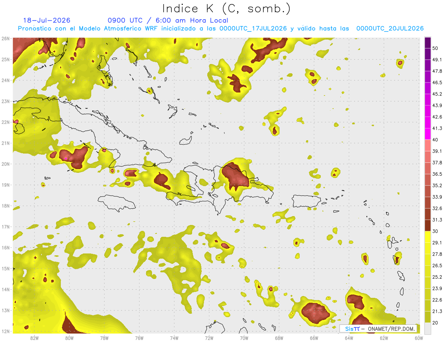Click legend value 36.5
The height and width of the screenshot is (343, 445).
(x=437, y=174)
